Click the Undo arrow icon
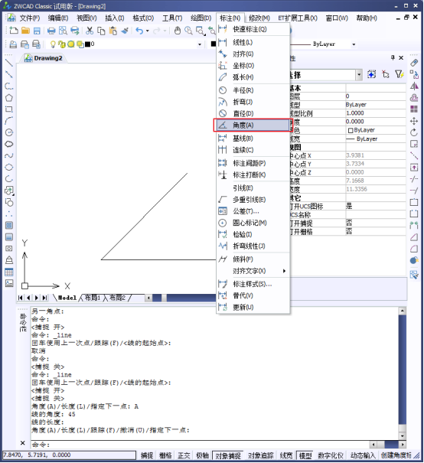The image size is (424, 463). [139, 31]
